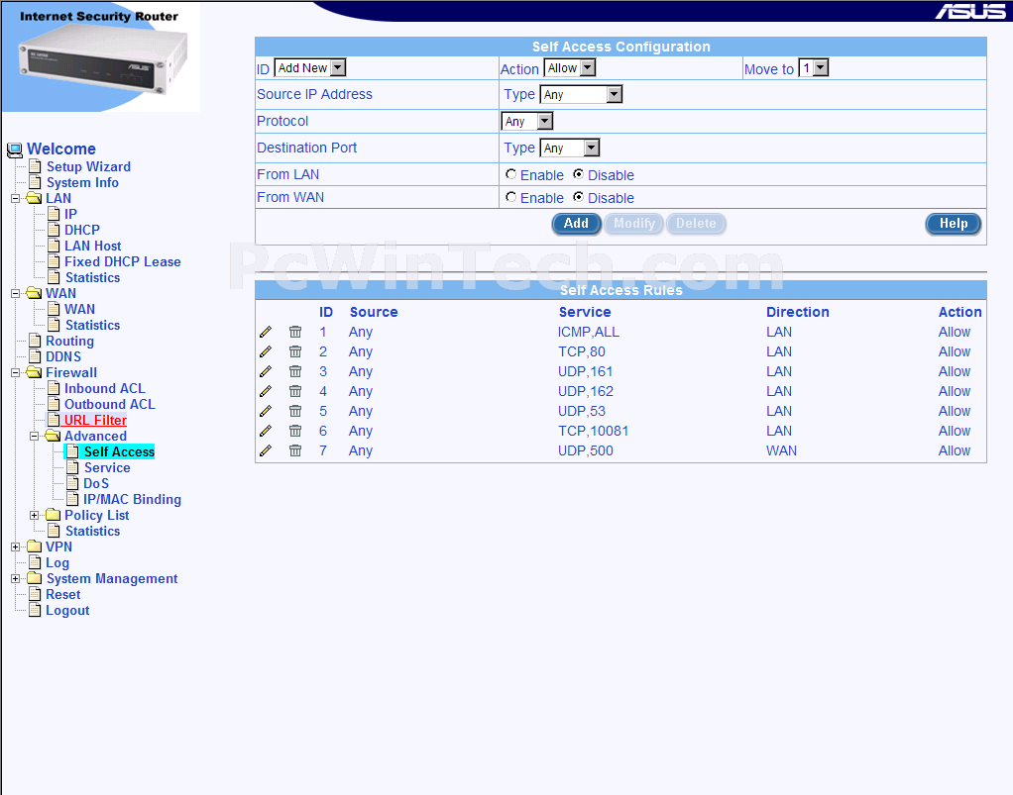Delete rule 1 using its trash icon

295,332
